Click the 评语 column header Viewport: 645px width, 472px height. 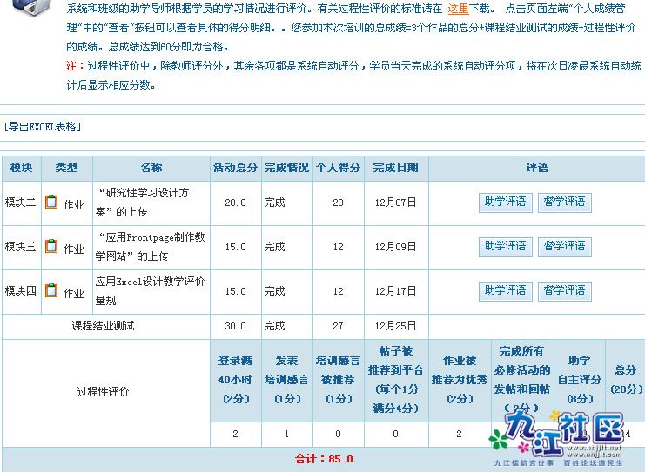click(x=537, y=168)
